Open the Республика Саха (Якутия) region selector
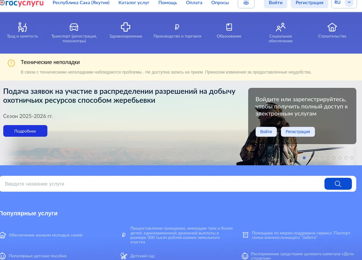 [81, 3]
